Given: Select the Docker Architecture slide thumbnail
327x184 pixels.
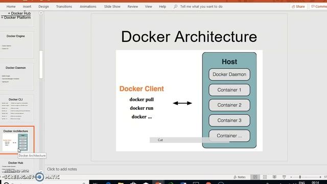Looking at the screenshot, I should coord(17,140).
